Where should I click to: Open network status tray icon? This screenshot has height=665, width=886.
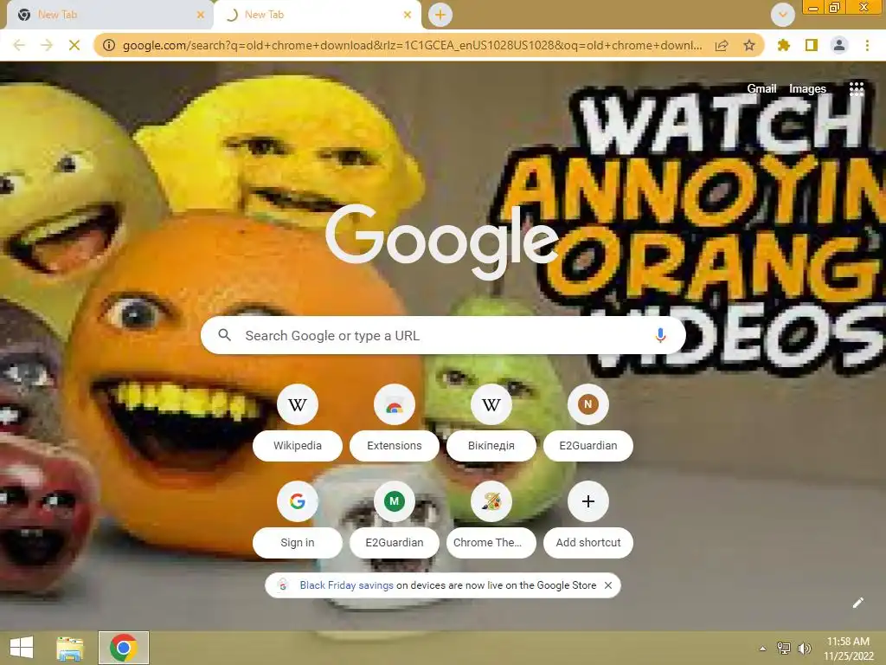click(x=784, y=648)
